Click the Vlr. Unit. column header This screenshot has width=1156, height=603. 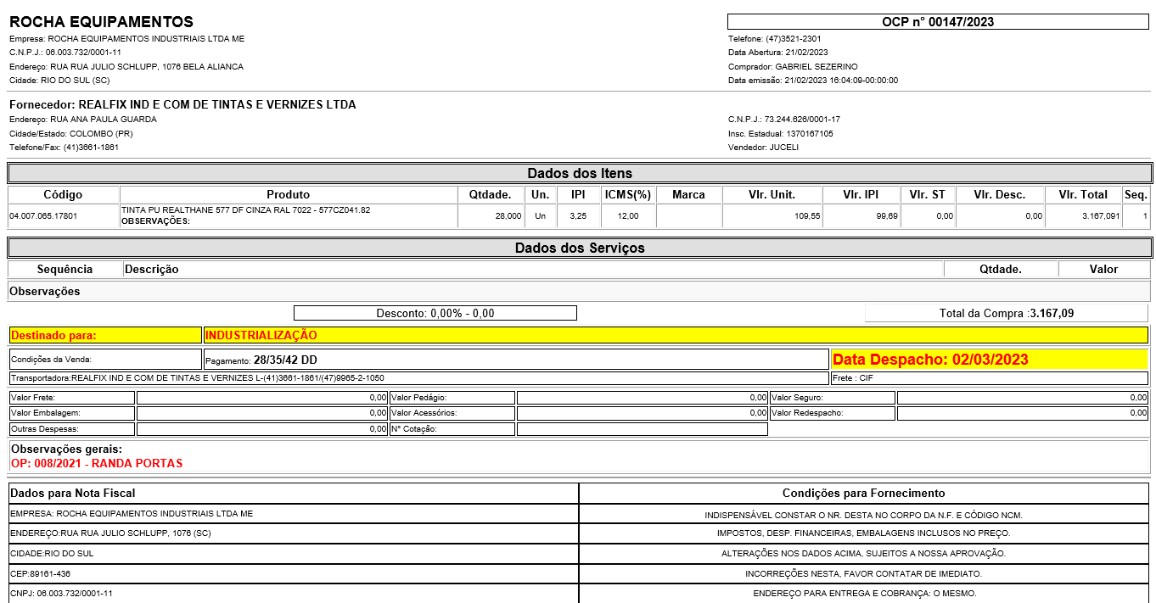pyautogui.click(x=772, y=194)
